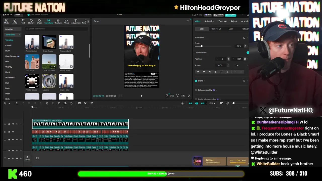Click the Rotate dial knob
The width and height of the screenshot is (322, 181).
(237, 65)
